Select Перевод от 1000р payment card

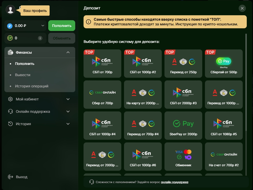(224, 95)
